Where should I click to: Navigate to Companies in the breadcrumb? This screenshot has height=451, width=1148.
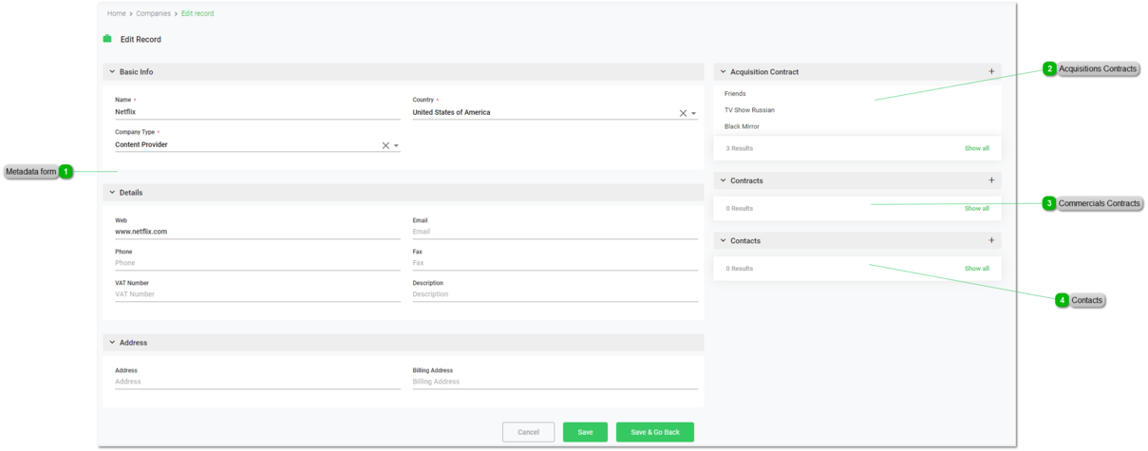153,14
